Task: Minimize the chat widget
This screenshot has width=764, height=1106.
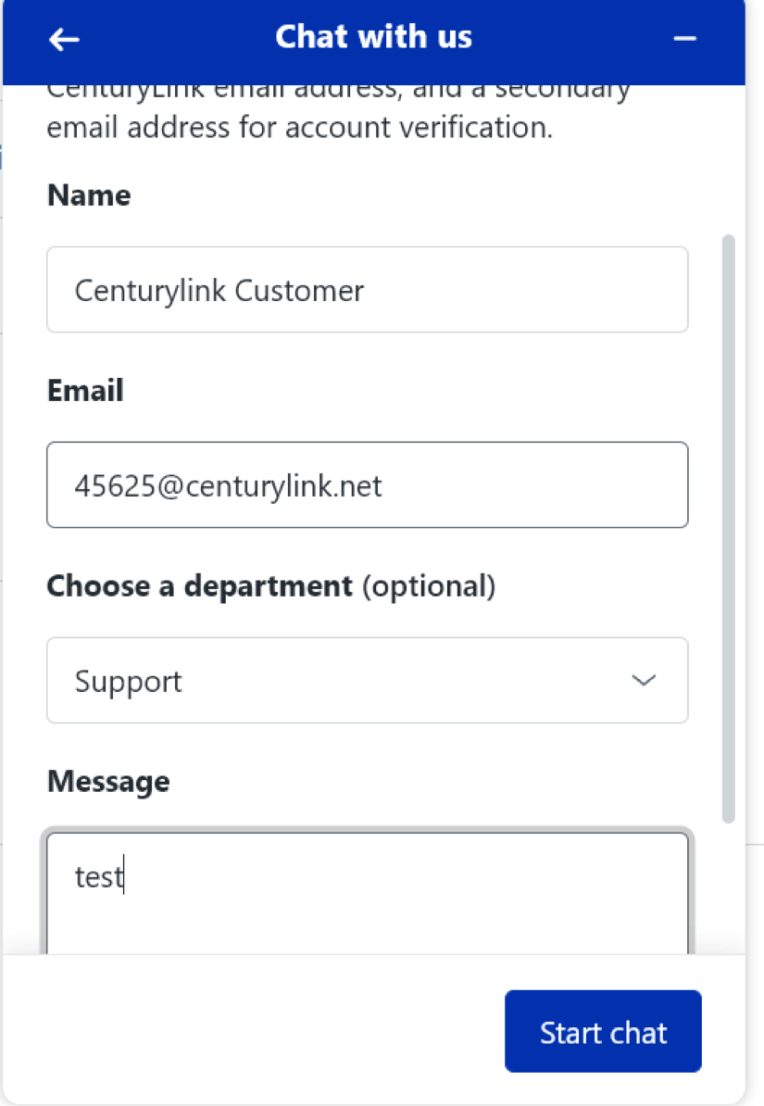Action: (684, 39)
